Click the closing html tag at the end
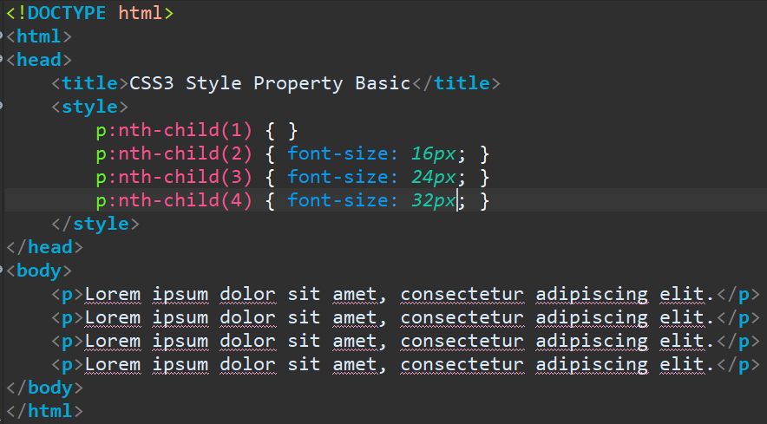The height and width of the screenshot is (424, 767). click(44, 411)
